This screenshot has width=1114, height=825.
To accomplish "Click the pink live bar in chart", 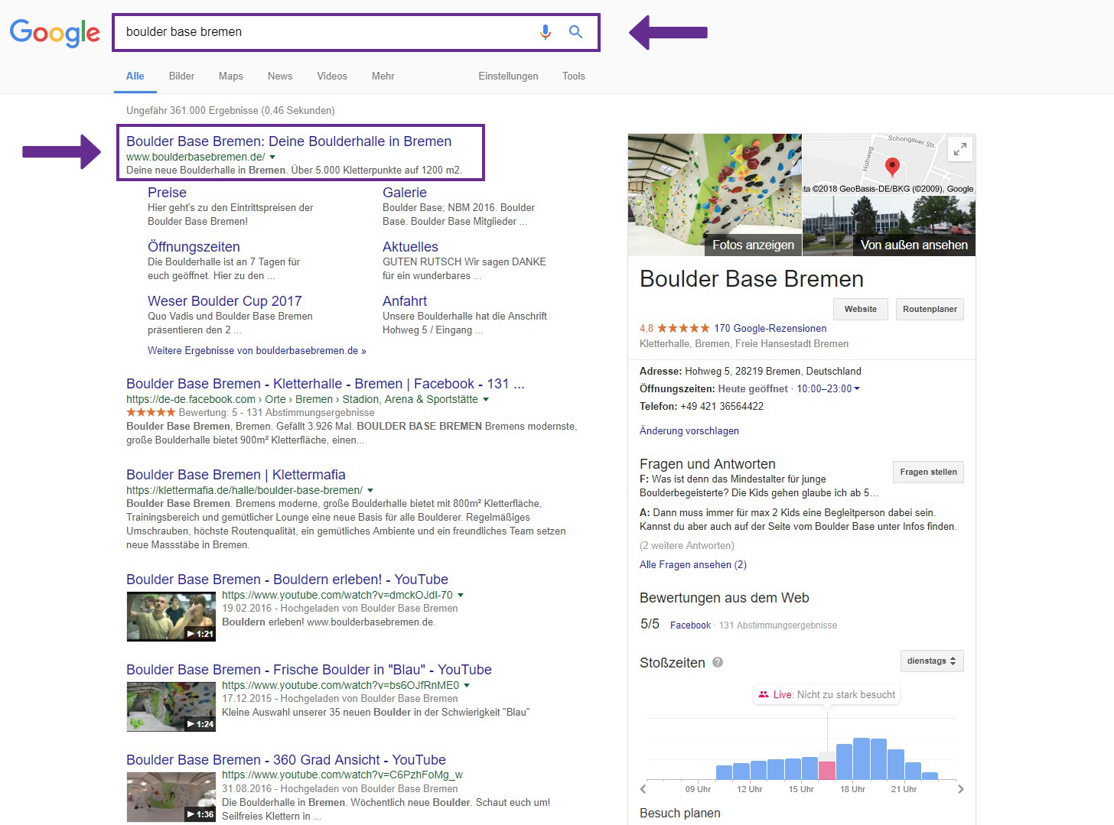I will pyautogui.click(x=826, y=770).
